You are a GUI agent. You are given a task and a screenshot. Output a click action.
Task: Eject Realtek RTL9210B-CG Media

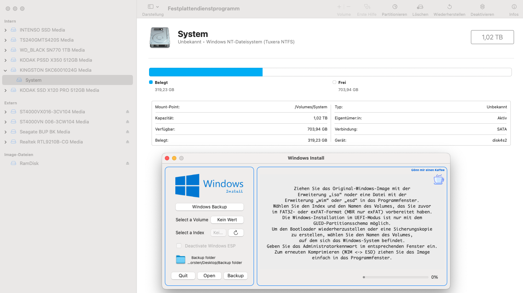(128, 142)
